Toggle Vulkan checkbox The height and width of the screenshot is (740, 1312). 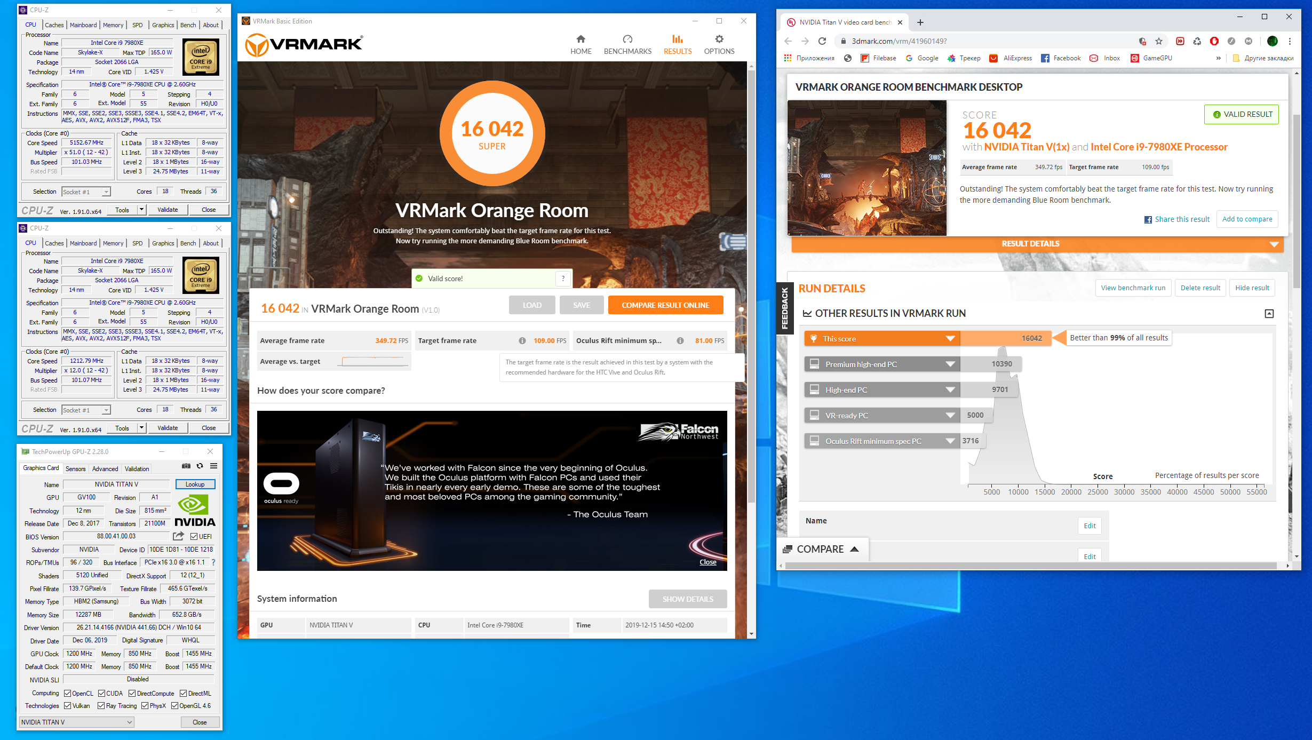(67, 706)
